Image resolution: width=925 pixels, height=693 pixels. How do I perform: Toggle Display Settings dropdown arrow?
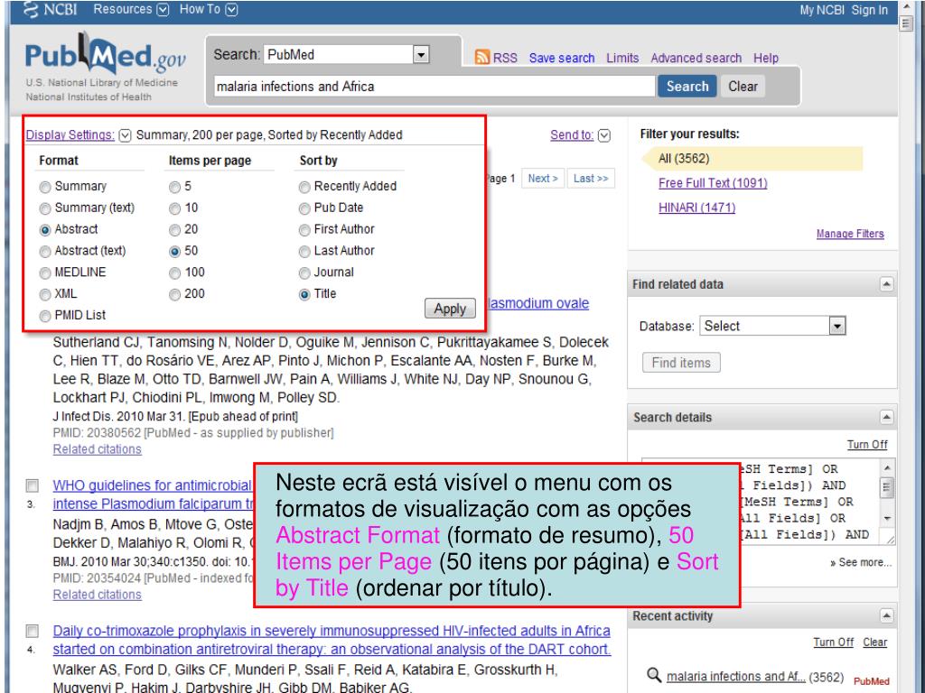coord(125,135)
